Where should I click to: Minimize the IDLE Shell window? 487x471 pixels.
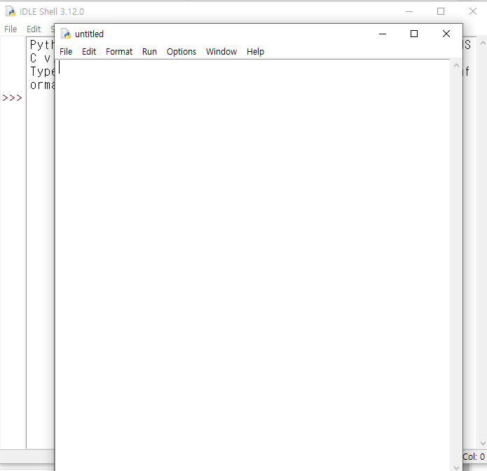[409, 11]
